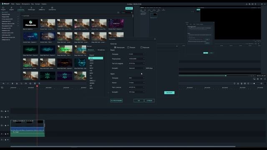Click the record voiceover microphone icon
This screenshot has height=150, width=267.
(x=238, y=83)
